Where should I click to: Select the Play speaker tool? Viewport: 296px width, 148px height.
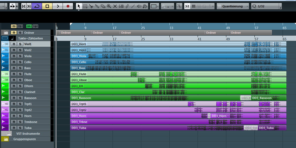point(139,6)
